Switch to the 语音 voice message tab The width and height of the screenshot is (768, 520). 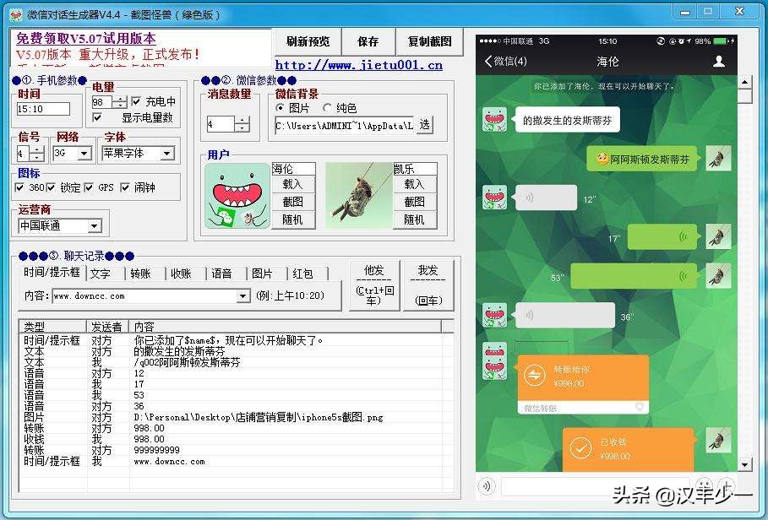(222, 272)
